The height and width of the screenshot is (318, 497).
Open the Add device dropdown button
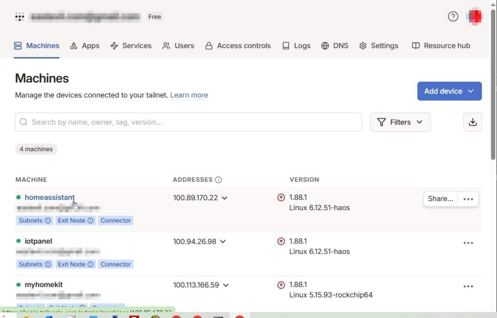[x=449, y=91]
